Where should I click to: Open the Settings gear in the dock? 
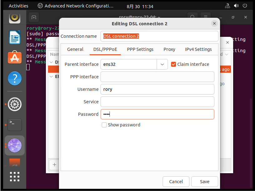point(15,104)
